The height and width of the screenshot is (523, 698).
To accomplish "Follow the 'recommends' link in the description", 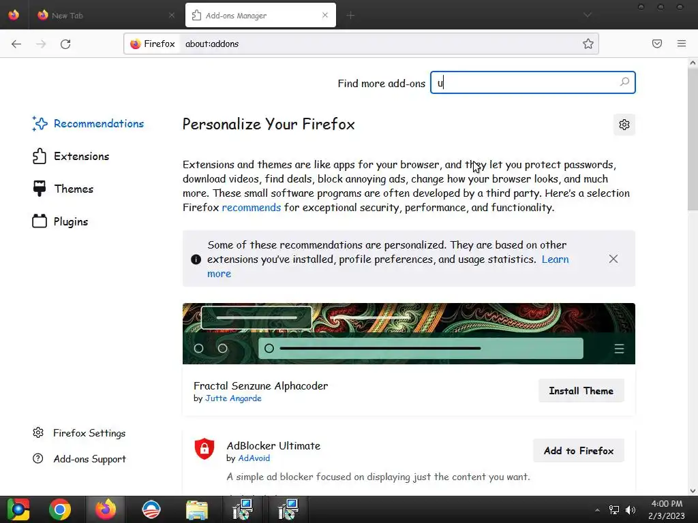I will (251, 207).
